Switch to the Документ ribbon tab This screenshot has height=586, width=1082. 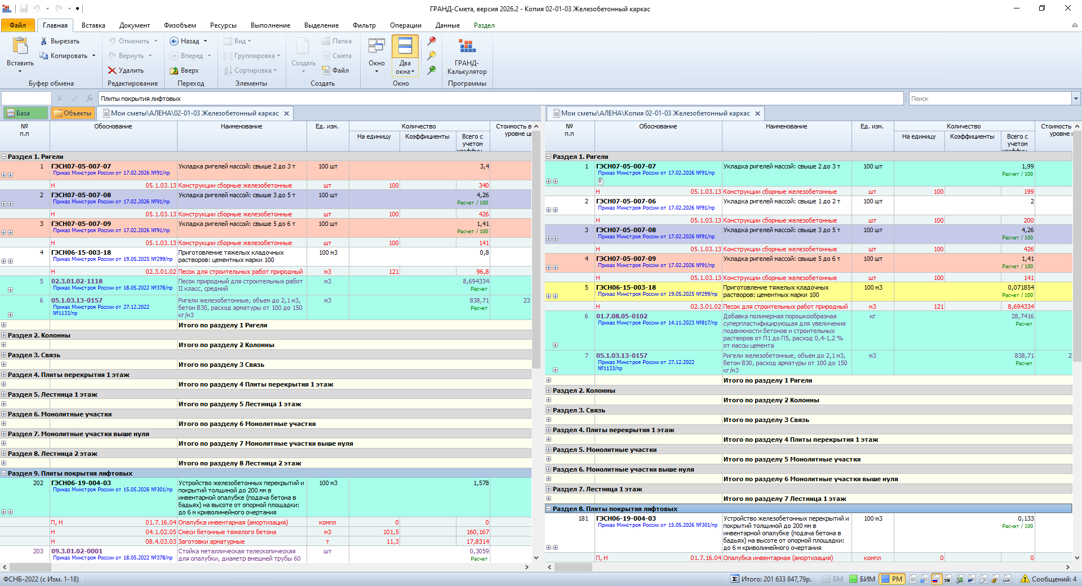point(135,25)
